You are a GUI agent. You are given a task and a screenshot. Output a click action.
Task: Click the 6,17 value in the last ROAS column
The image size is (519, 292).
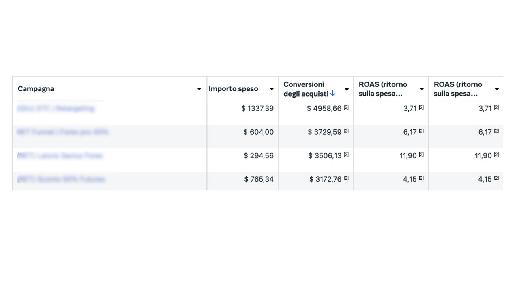(485, 132)
